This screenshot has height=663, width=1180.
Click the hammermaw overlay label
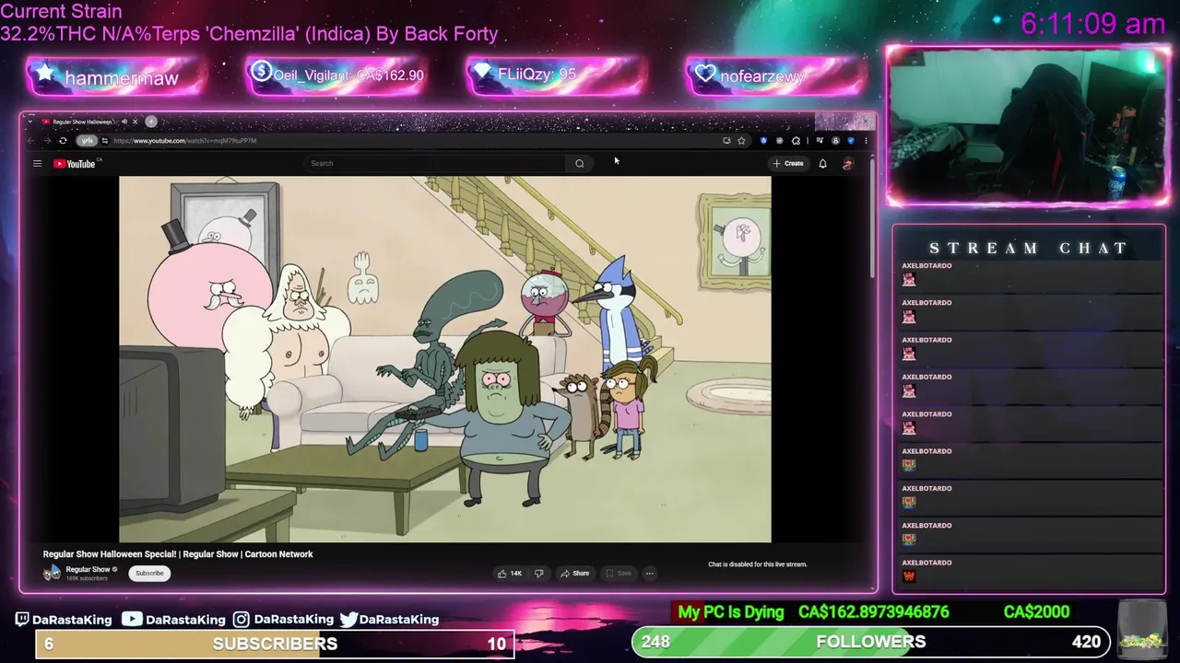pos(122,78)
